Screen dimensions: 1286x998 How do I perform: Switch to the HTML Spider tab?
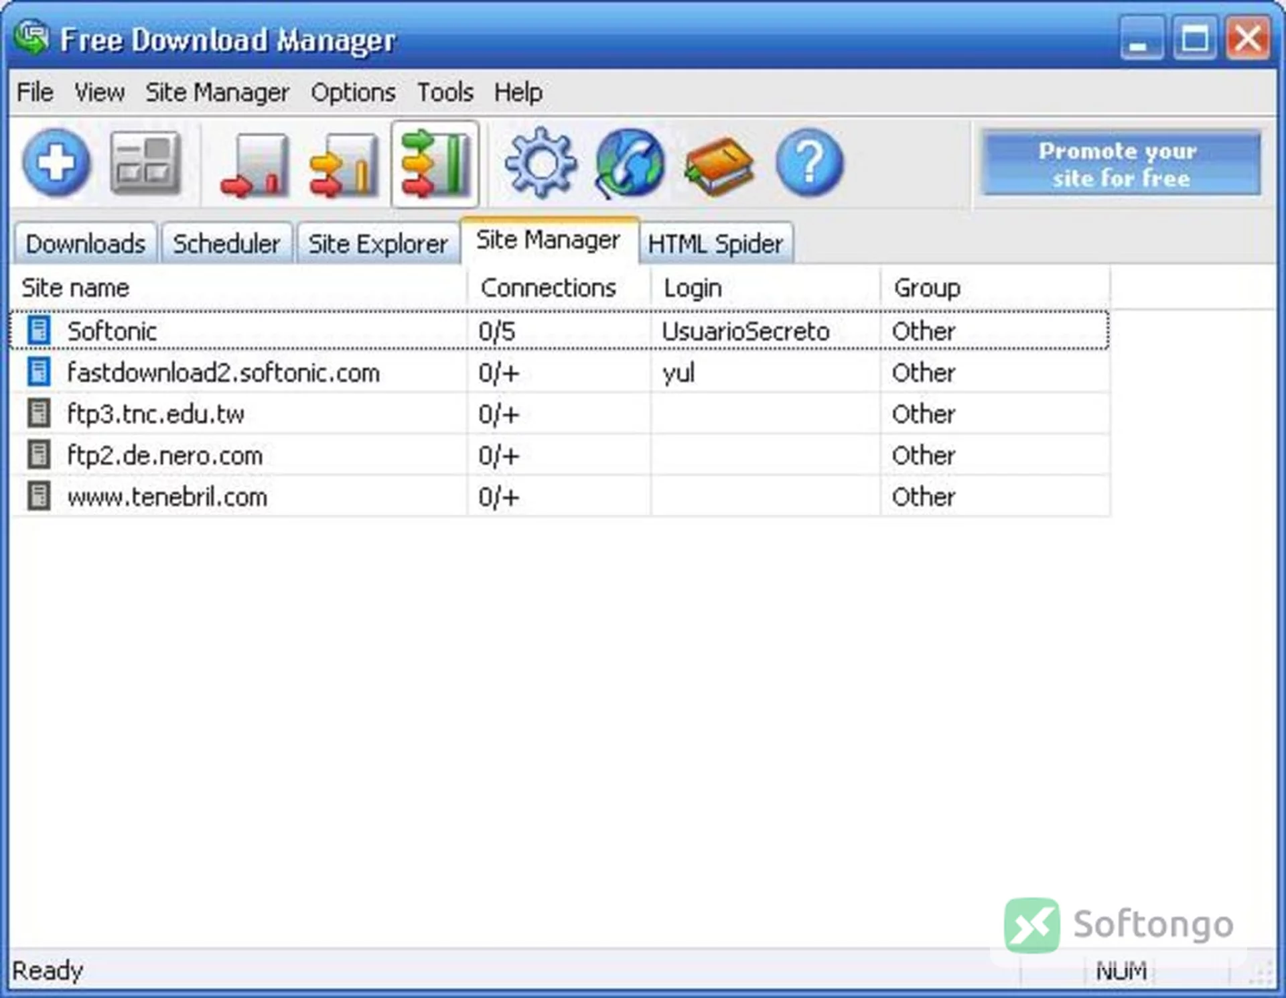(x=715, y=243)
